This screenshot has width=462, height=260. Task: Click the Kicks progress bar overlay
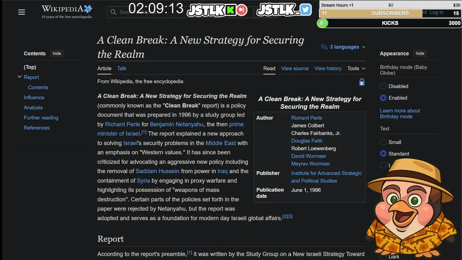[389, 23]
